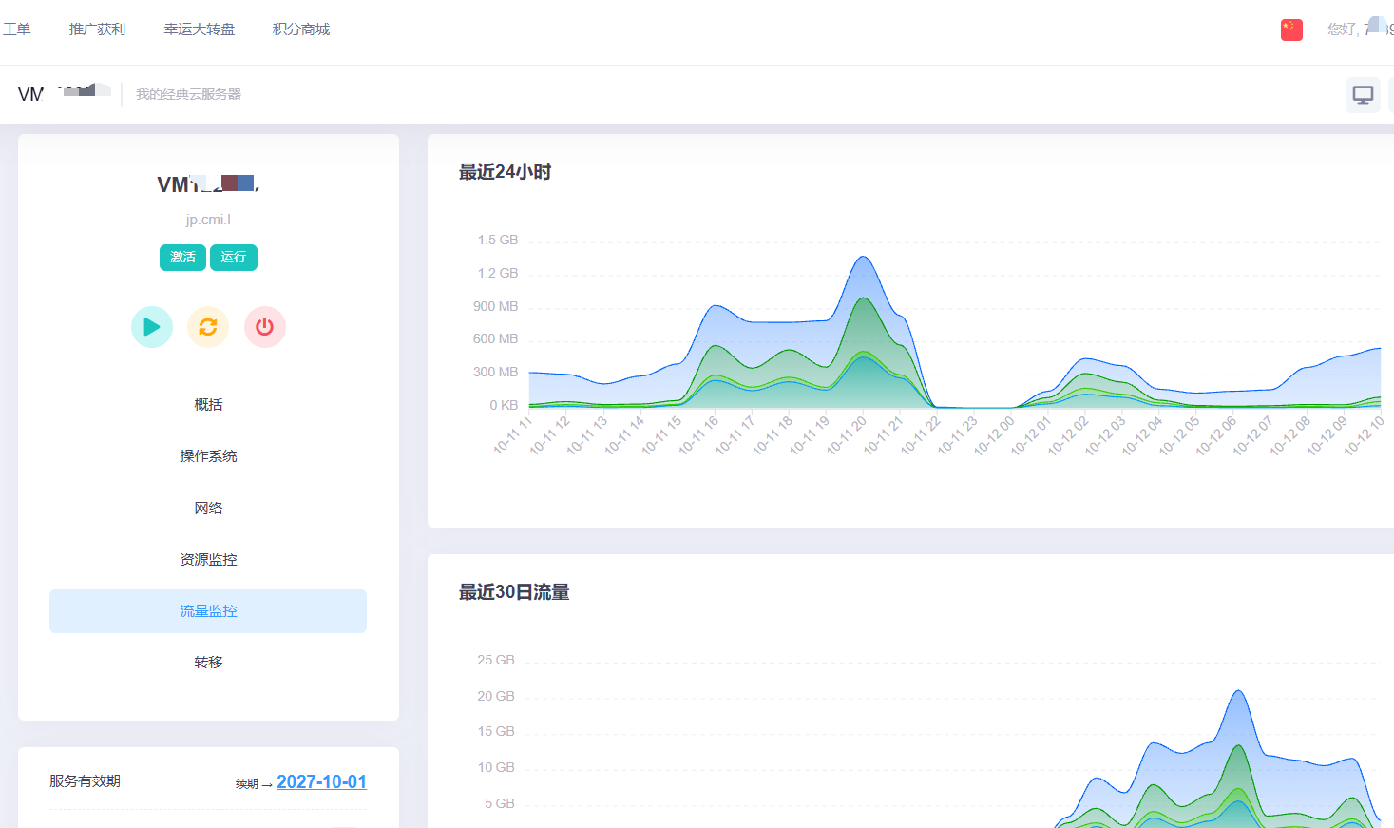Viewport: 1394px width, 828px height.
Task: Click the 300 MB axis label
Action: (495, 372)
